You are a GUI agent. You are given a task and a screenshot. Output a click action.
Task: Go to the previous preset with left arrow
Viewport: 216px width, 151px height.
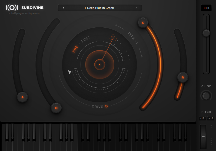coord(63,8)
